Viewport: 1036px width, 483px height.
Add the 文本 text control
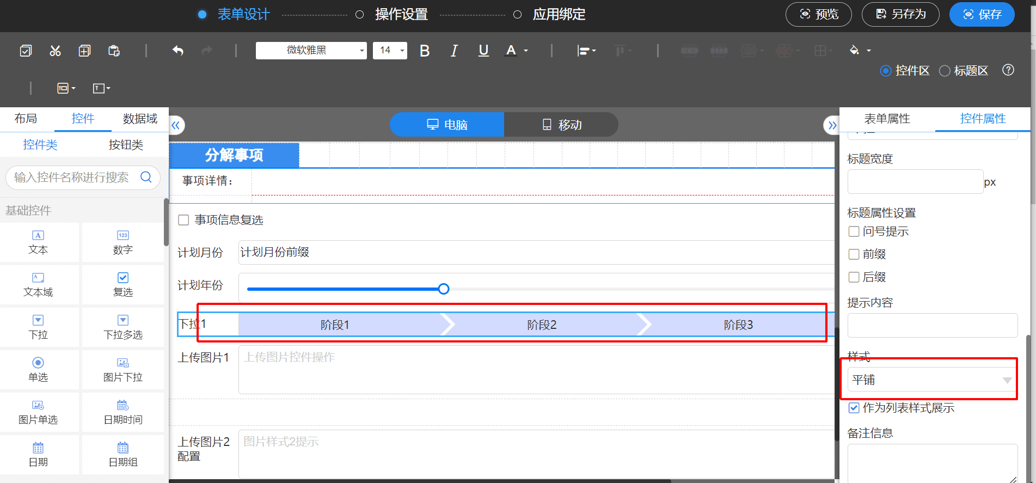tap(38, 242)
